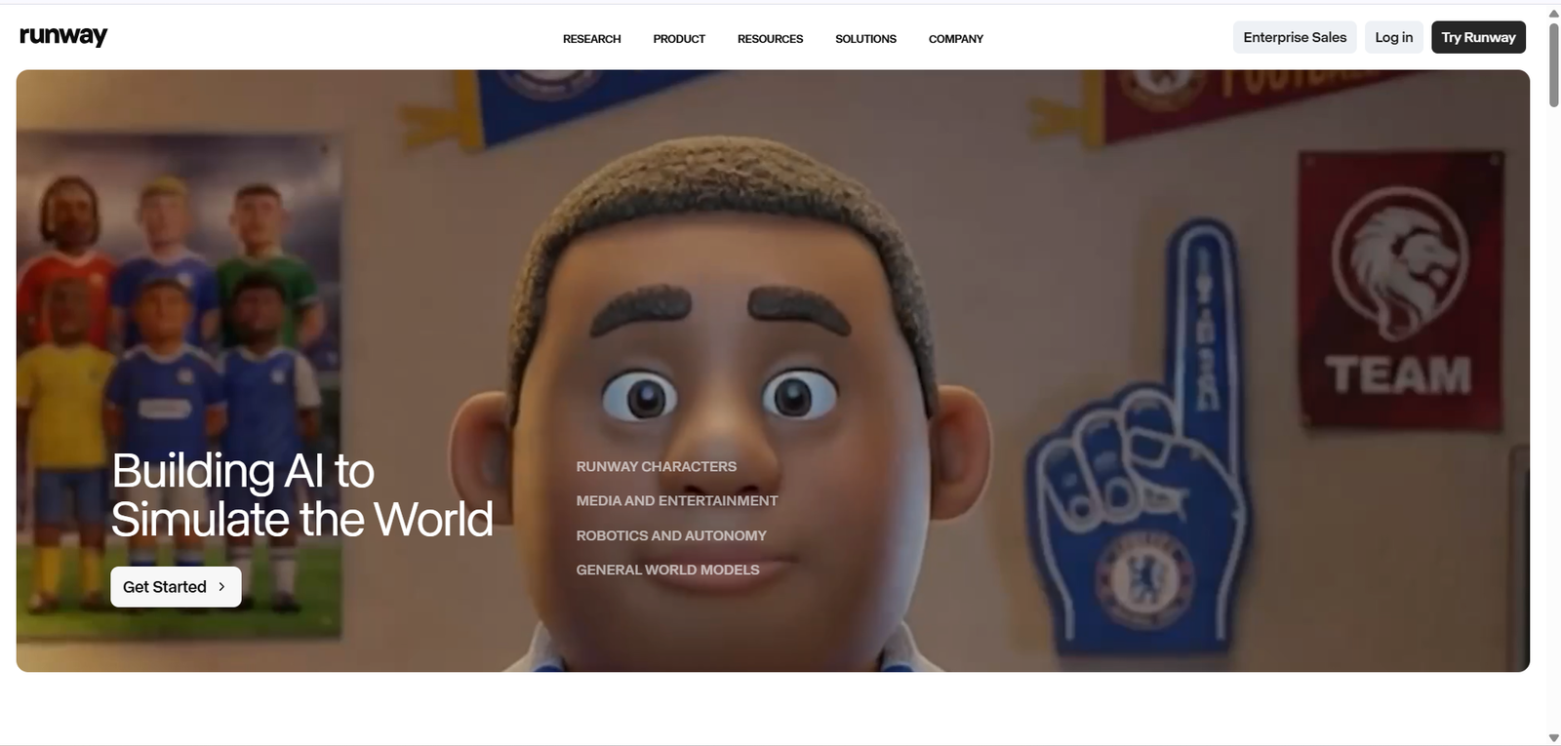Click the runway logo

pos(63,36)
